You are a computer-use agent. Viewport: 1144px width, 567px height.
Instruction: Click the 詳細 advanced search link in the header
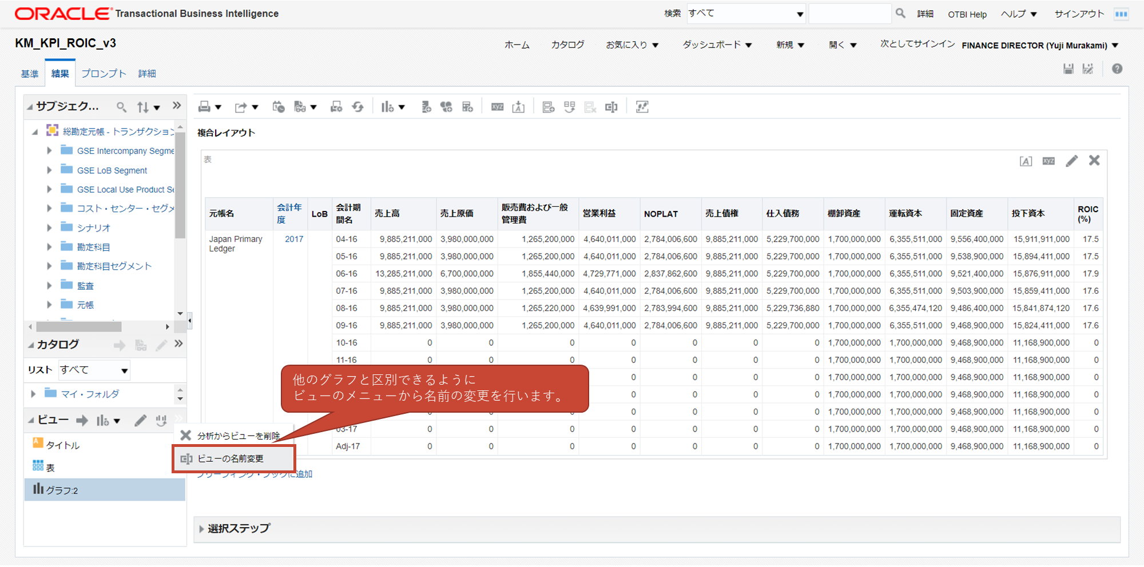(x=925, y=14)
